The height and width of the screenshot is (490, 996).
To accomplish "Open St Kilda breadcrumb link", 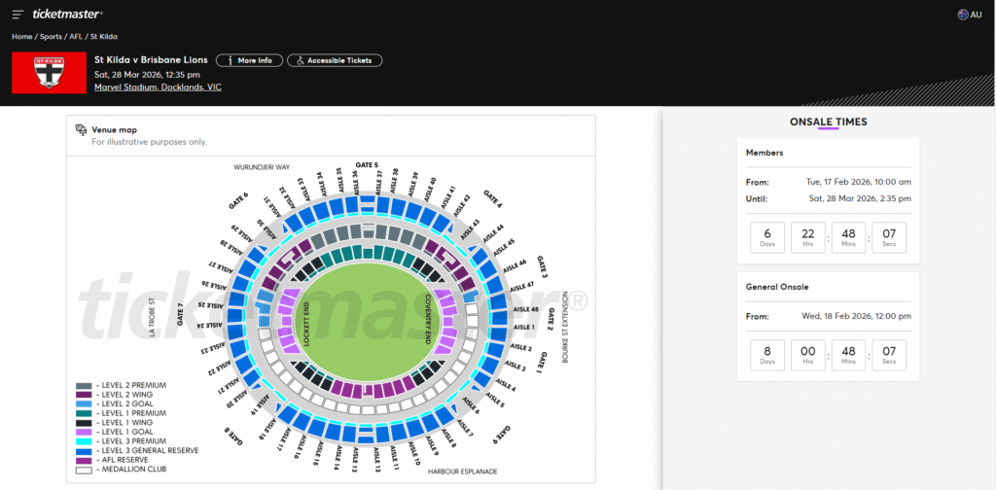I will 103,37.
